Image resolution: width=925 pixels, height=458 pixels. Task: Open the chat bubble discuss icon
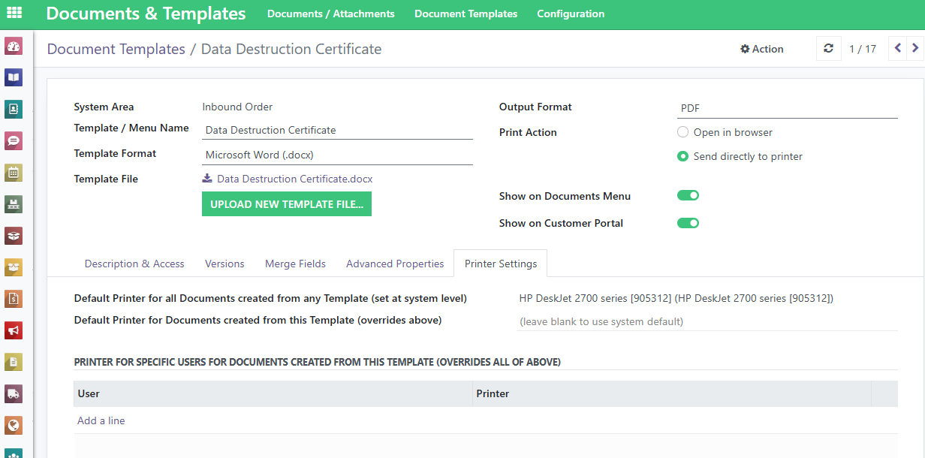point(14,140)
